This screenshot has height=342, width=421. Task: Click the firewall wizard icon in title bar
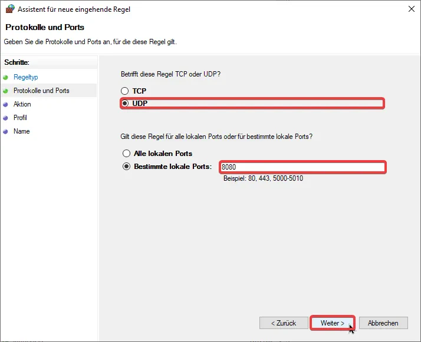coord(10,9)
